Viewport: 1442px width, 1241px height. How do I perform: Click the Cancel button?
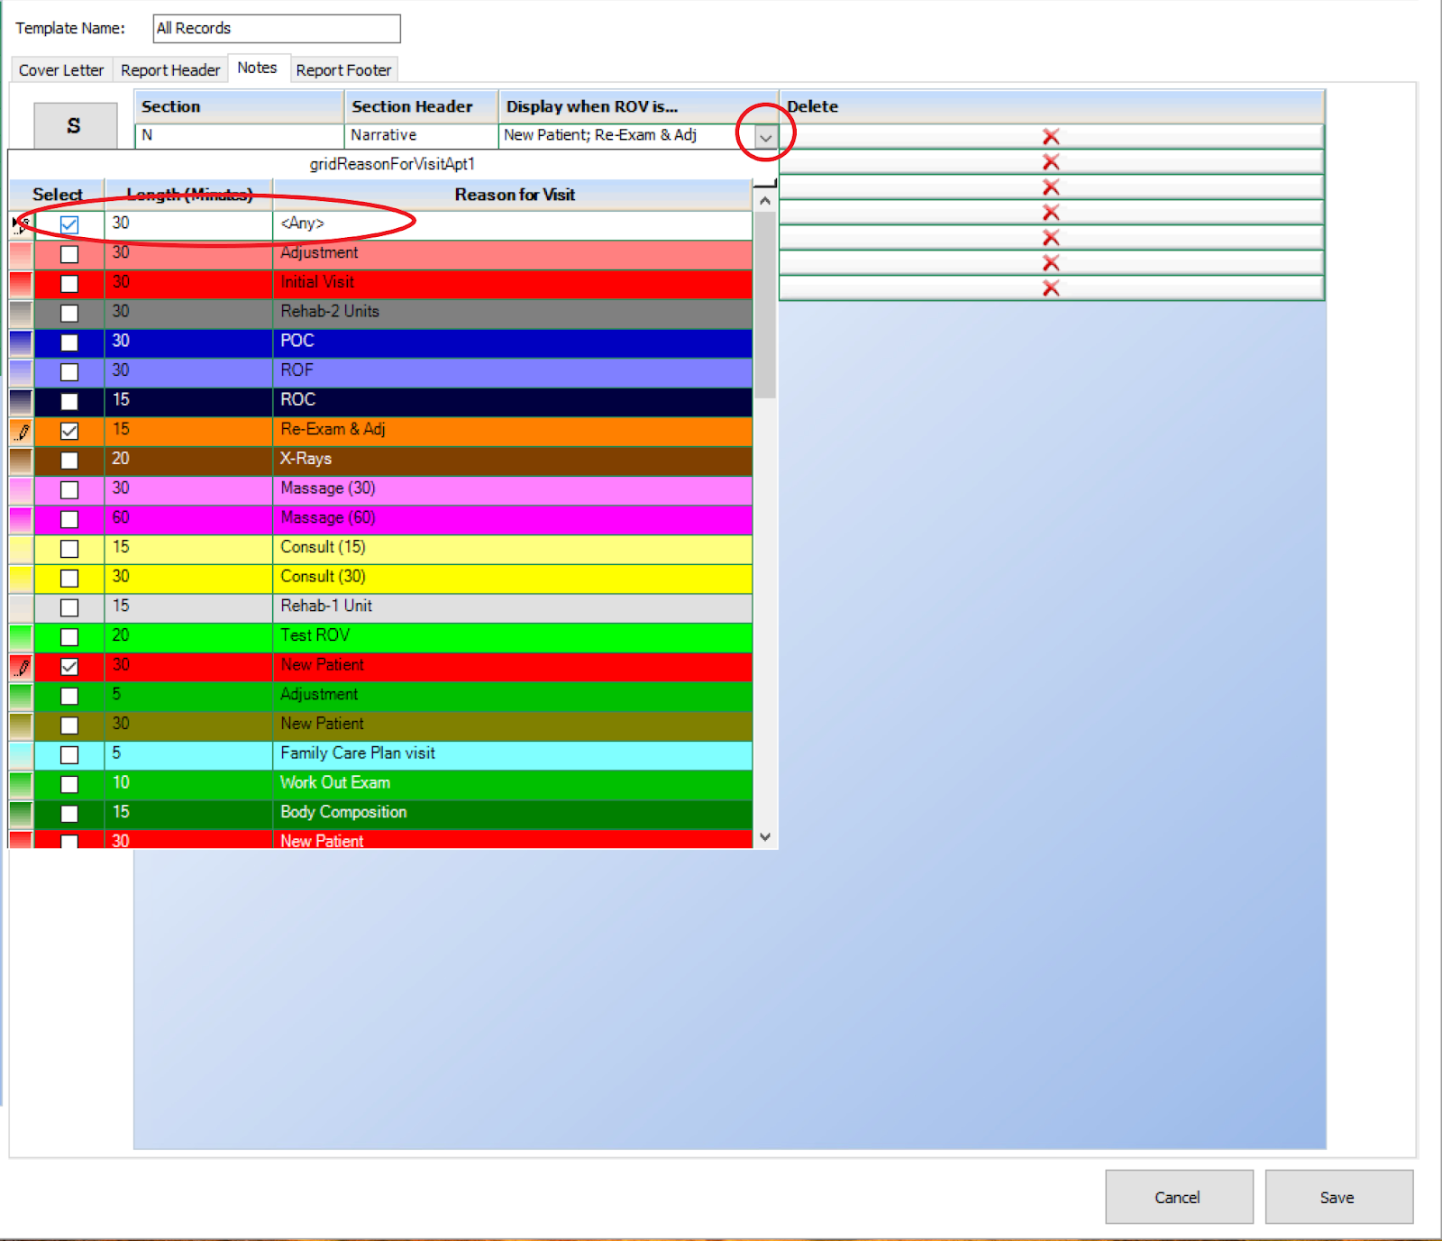pos(1178,1197)
